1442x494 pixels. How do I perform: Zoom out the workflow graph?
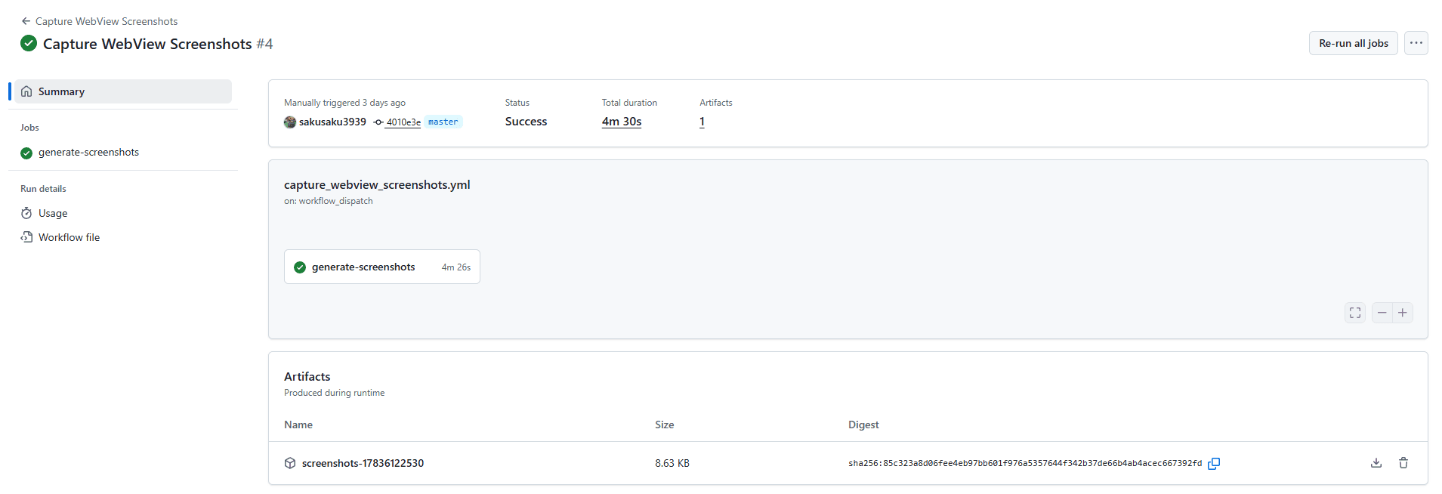tap(1382, 313)
